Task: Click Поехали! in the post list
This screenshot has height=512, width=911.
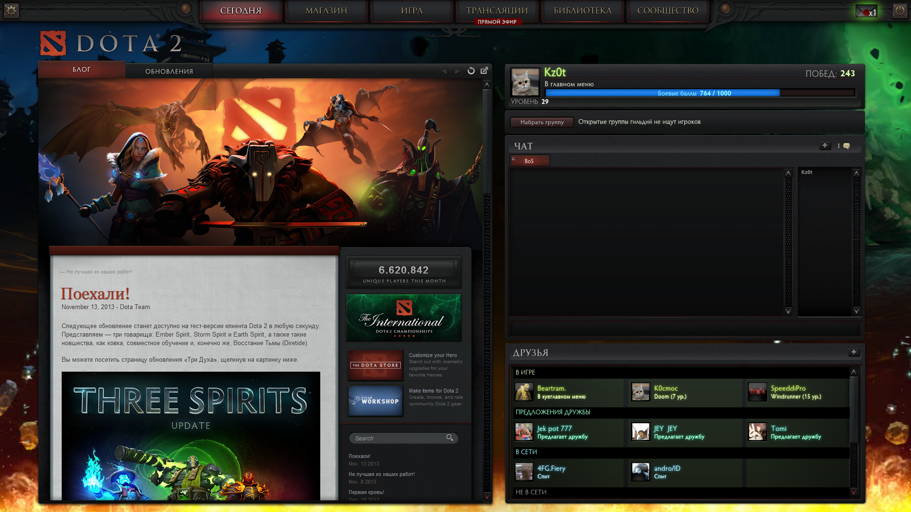Action: click(359, 456)
